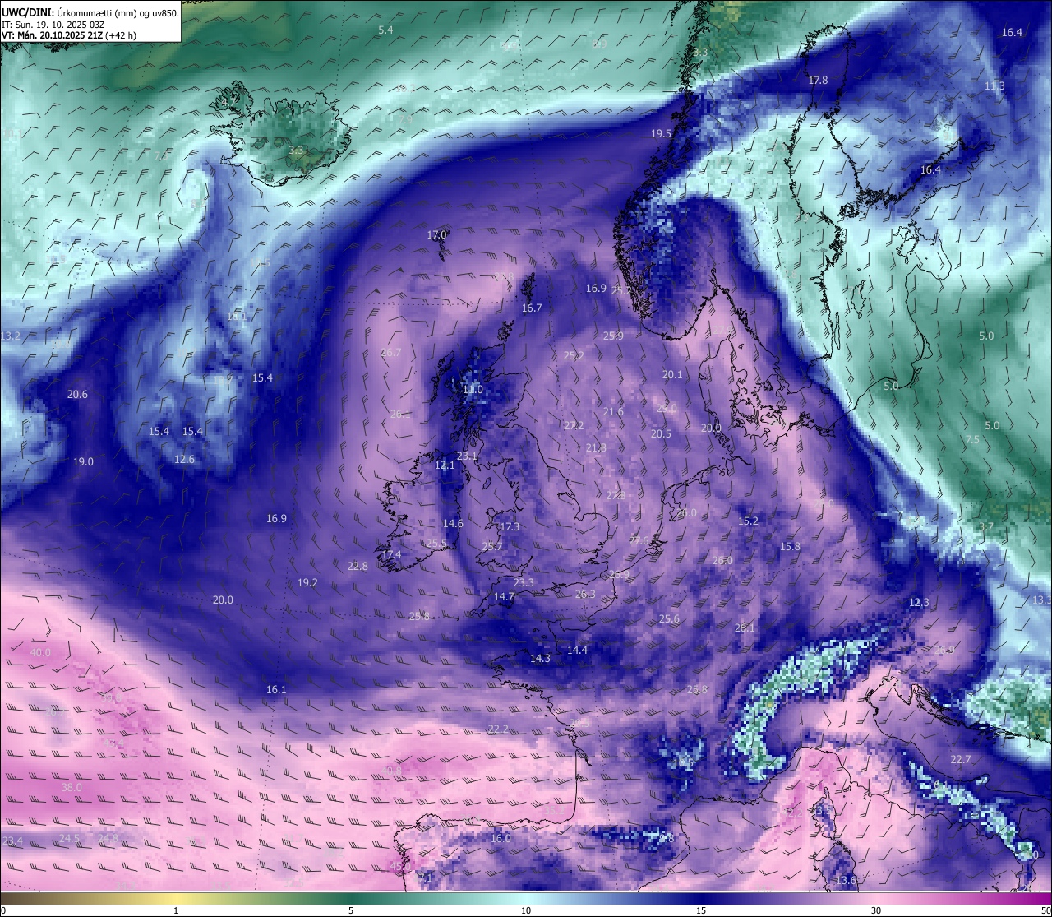The height and width of the screenshot is (917, 1052).
Task: Click the map value "23.3" in the English Channel
Action: (524, 583)
